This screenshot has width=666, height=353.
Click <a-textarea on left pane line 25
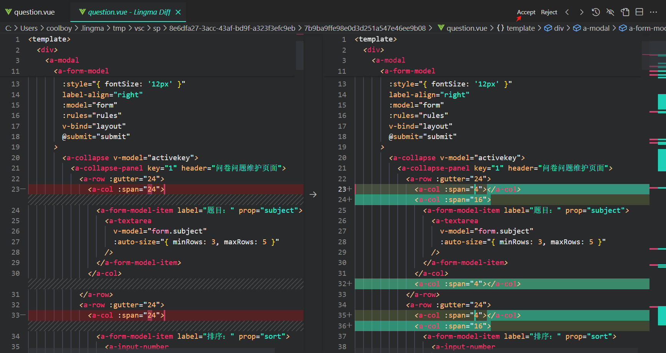tap(128, 221)
